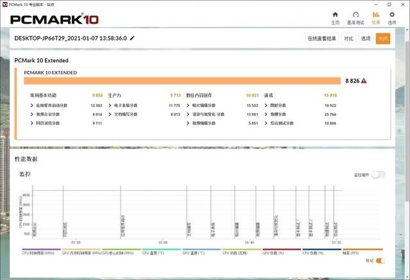410x280 pixels.
Task: Click the orange PCMark 10 Extended score bar
Action: tap(182, 81)
